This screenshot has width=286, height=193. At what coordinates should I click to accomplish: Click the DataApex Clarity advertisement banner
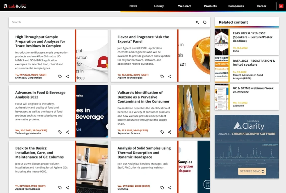point(246,147)
